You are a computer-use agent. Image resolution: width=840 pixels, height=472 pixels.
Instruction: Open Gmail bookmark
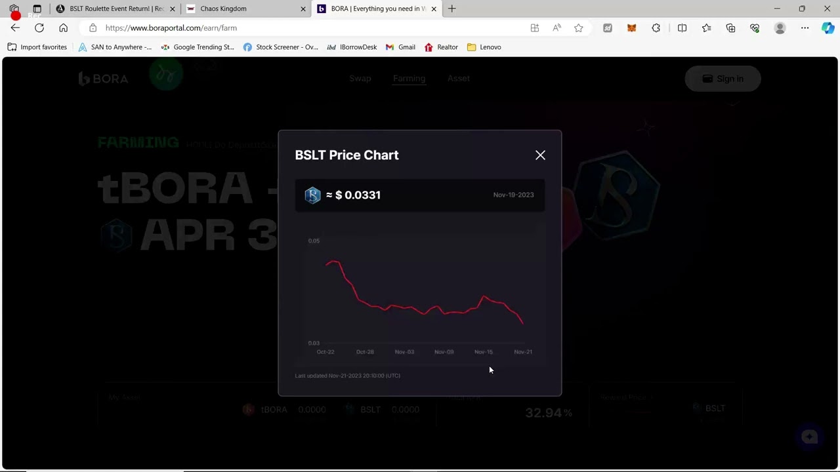click(400, 47)
